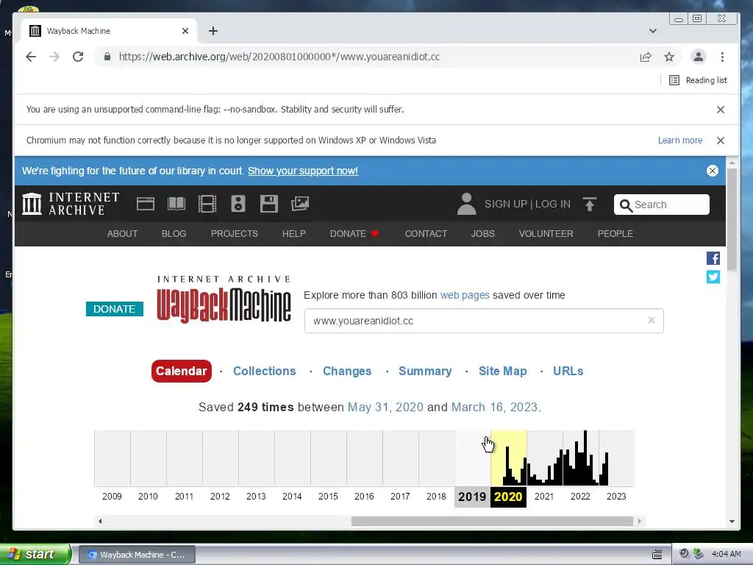Switch to the Changes tab
753x565 pixels.
[x=347, y=371]
